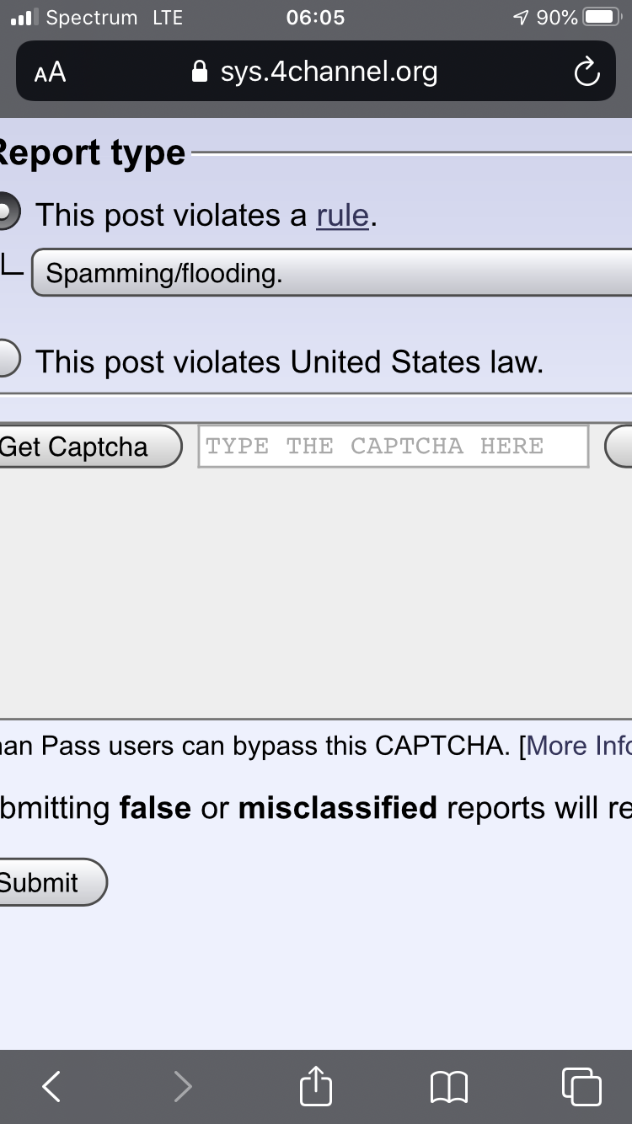
Task: Open the rule hyperlink
Action: tap(343, 216)
